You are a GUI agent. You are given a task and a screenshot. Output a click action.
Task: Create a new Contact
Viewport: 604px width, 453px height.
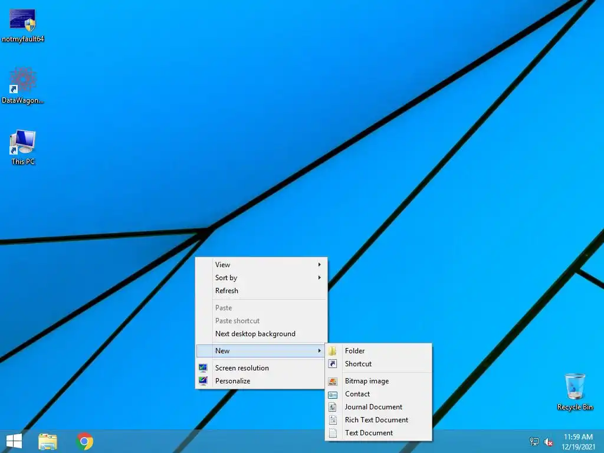(379, 394)
